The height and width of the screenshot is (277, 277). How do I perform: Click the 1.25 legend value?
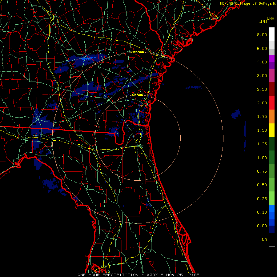pos(262,144)
